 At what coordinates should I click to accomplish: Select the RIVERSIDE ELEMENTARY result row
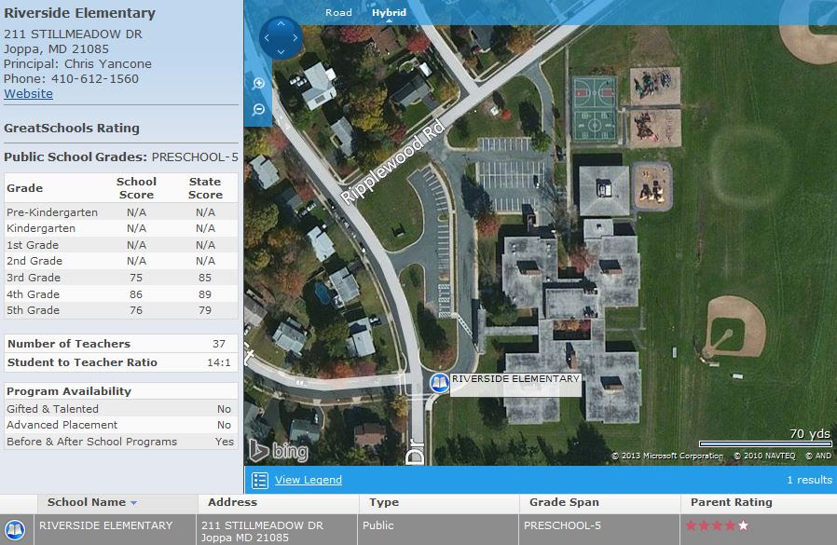coord(418,530)
